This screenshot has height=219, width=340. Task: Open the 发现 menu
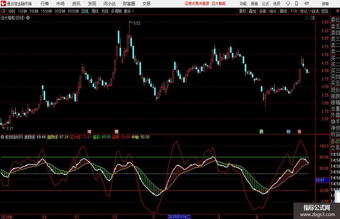92,4
